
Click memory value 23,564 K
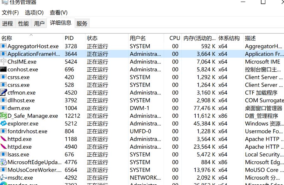205,147
